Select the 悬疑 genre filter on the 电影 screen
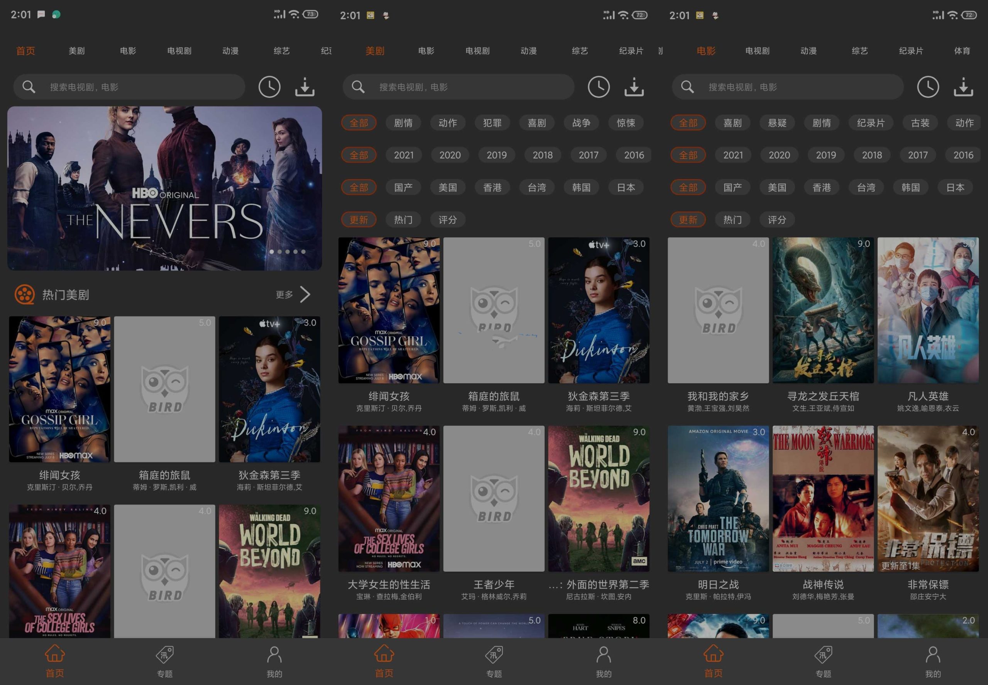 point(777,123)
